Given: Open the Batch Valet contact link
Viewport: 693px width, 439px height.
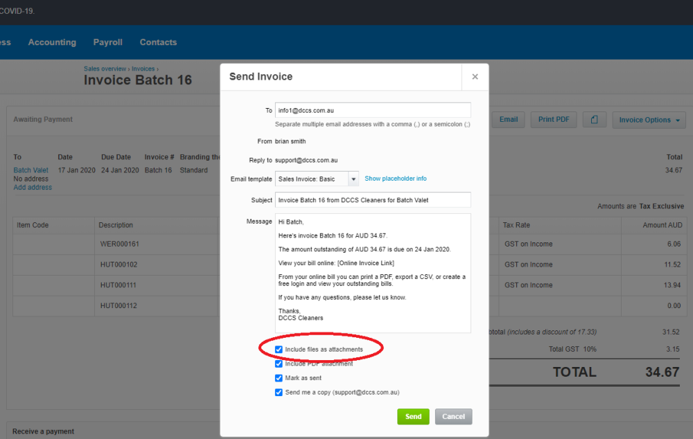Looking at the screenshot, I should tap(30, 170).
